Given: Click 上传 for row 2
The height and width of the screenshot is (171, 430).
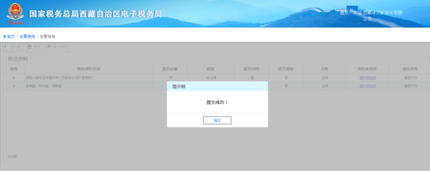Looking at the screenshot, I should [325, 86].
